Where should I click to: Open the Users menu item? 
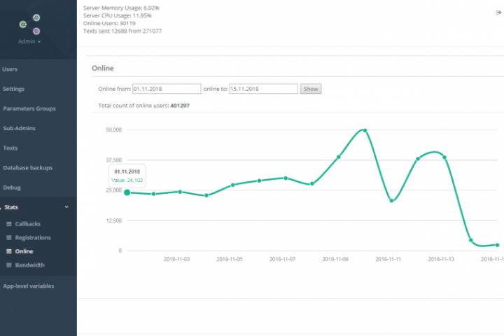point(10,69)
